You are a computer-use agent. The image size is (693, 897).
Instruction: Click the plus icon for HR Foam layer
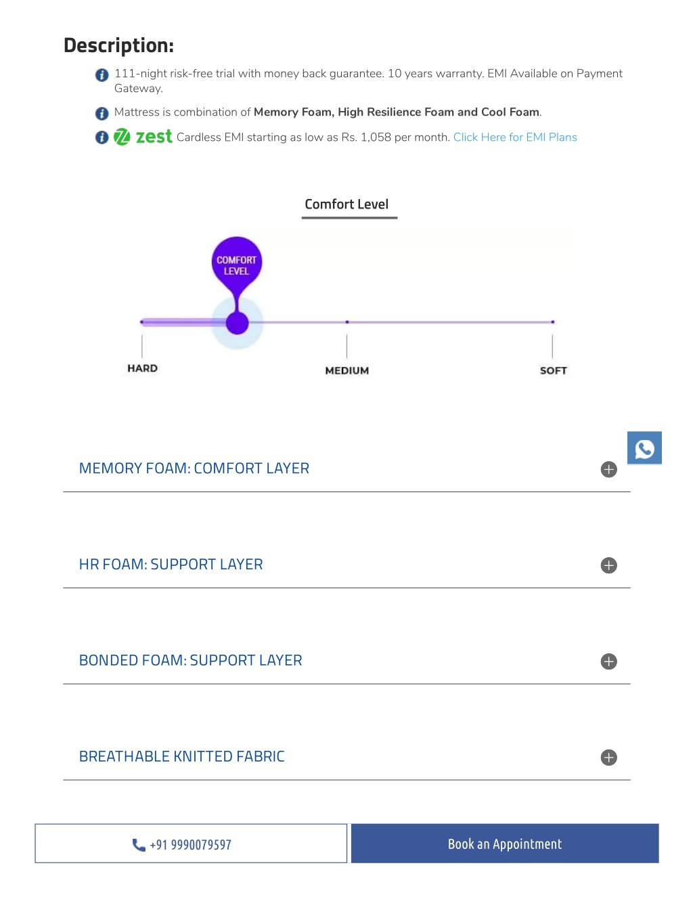point(609,565)
